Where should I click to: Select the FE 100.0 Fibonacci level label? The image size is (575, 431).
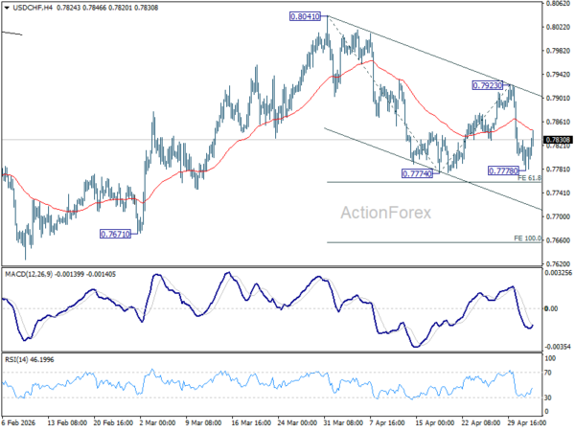527,238
